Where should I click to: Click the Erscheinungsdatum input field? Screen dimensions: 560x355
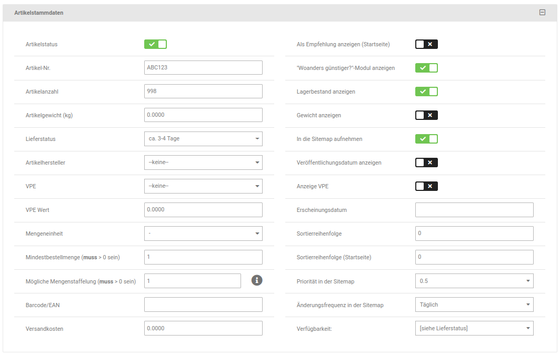coord(474,210)
